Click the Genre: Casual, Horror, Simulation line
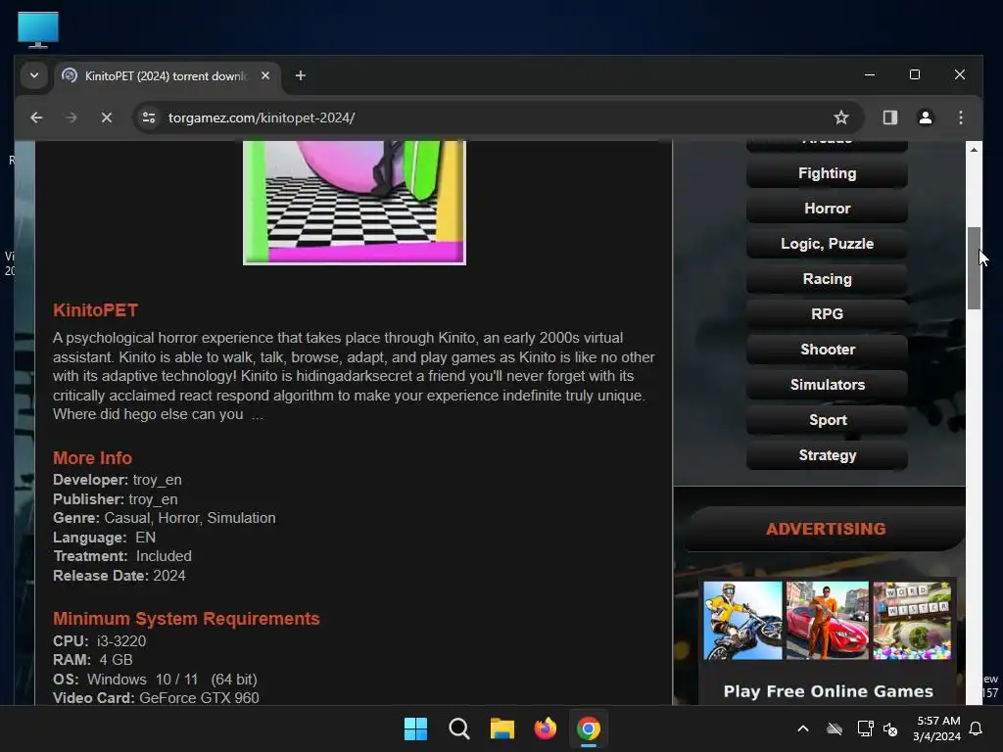The image size is (1003, 752). pyautogui.click(x=164, y=518)
